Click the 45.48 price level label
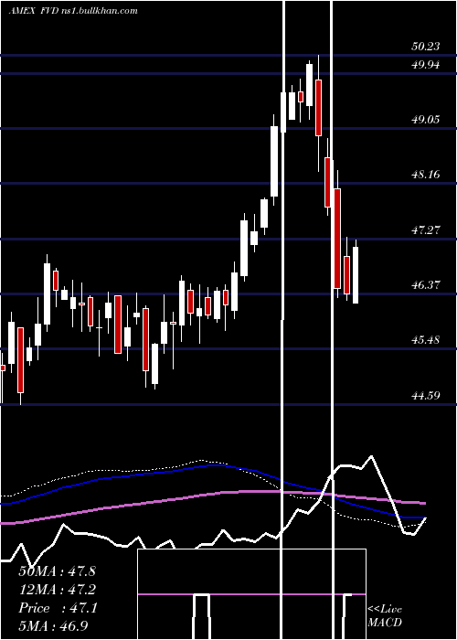The width and height of the screenshot is (457, 640). coord(426,339)
